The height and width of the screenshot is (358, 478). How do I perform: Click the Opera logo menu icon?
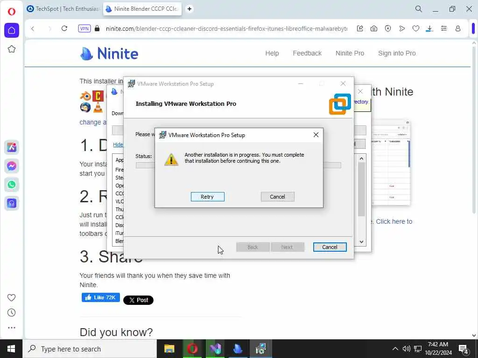[12, 12]
